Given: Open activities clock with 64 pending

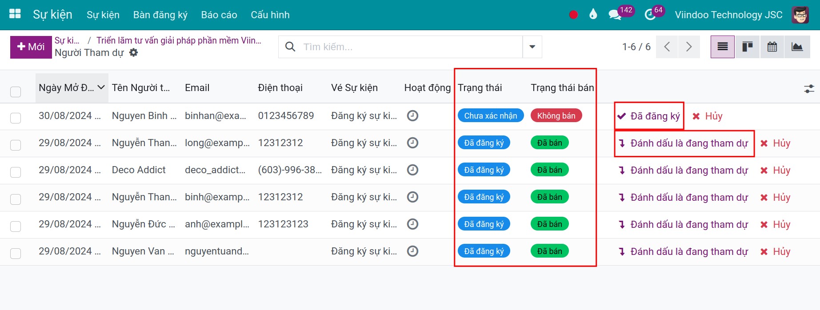Looking at the screenshot, I should point(654,13).
